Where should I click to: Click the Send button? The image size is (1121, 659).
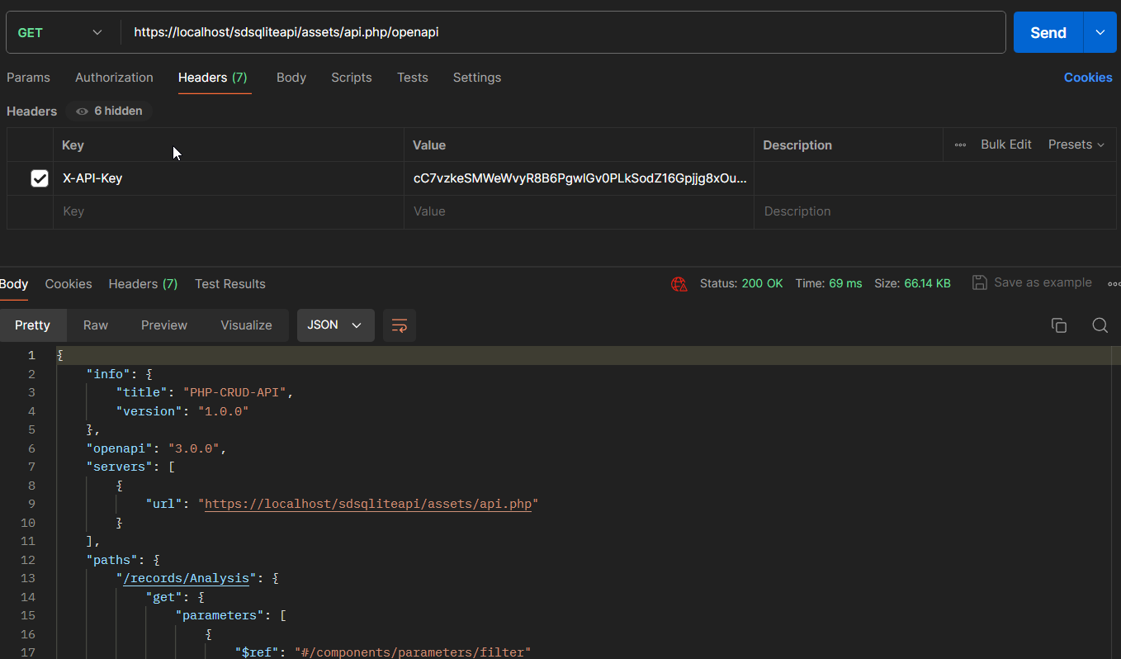pos(1048,33)
